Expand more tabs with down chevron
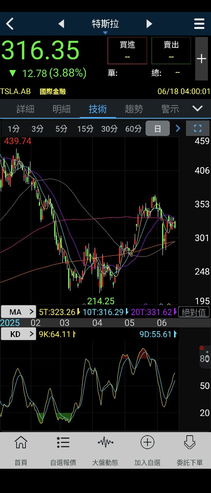The height and width of the screenshot is (493, 211). [198, 109]
